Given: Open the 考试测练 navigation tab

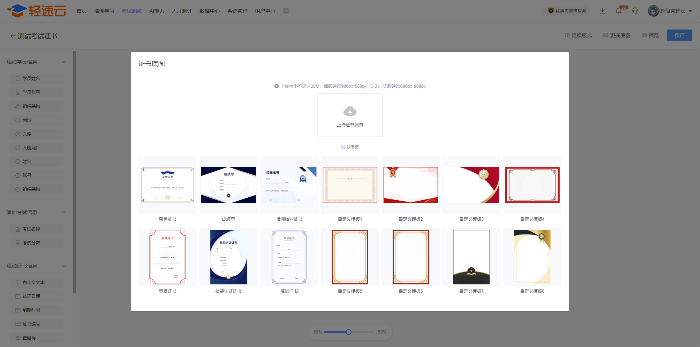Looking at the screenshot, I should 132,11.
